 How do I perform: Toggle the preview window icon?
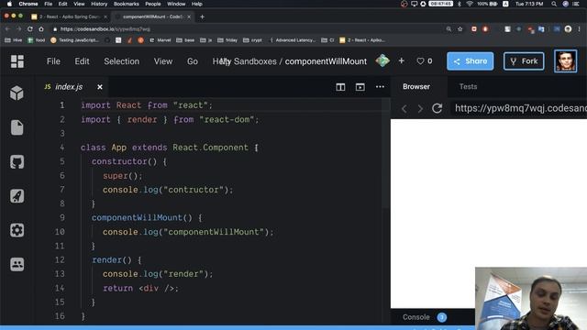(360, 87)
